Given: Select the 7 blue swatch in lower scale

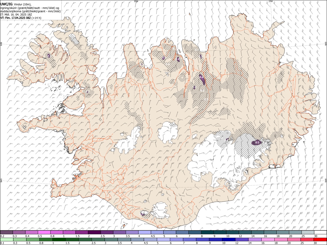Looking at the screenshot, I should (189, 239).
